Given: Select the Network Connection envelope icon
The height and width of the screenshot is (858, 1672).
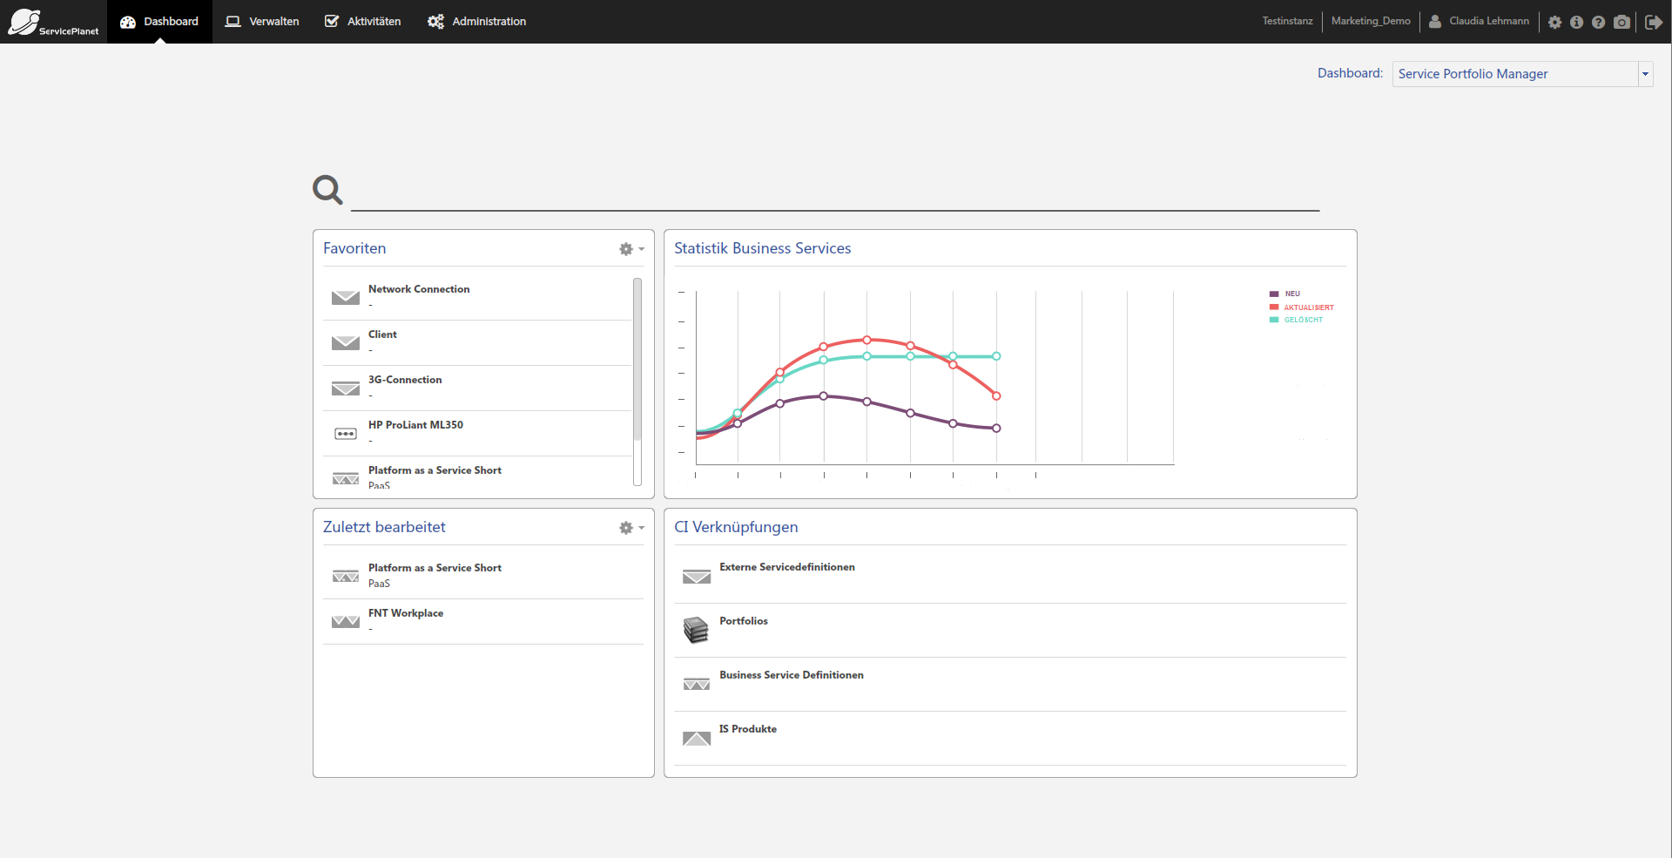Looking at the screenshot, I should point(345,297).
